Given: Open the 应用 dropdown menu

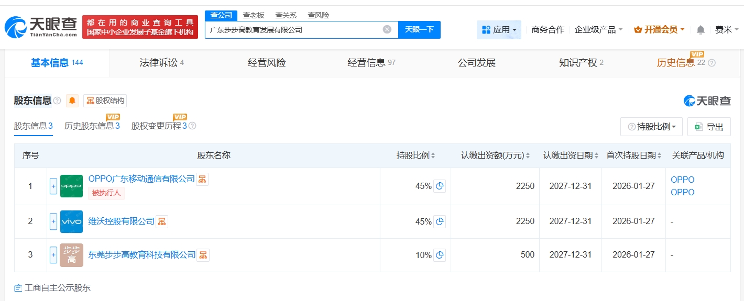Looking at the screenshot, I should click(499, 30).
